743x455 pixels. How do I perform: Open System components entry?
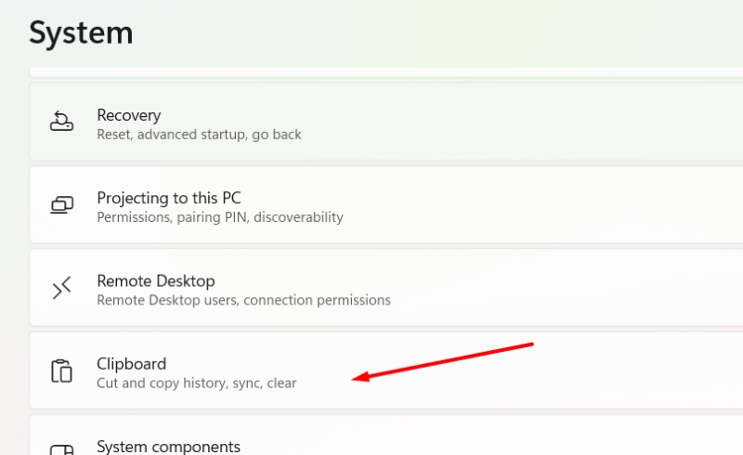coord(386,435)
